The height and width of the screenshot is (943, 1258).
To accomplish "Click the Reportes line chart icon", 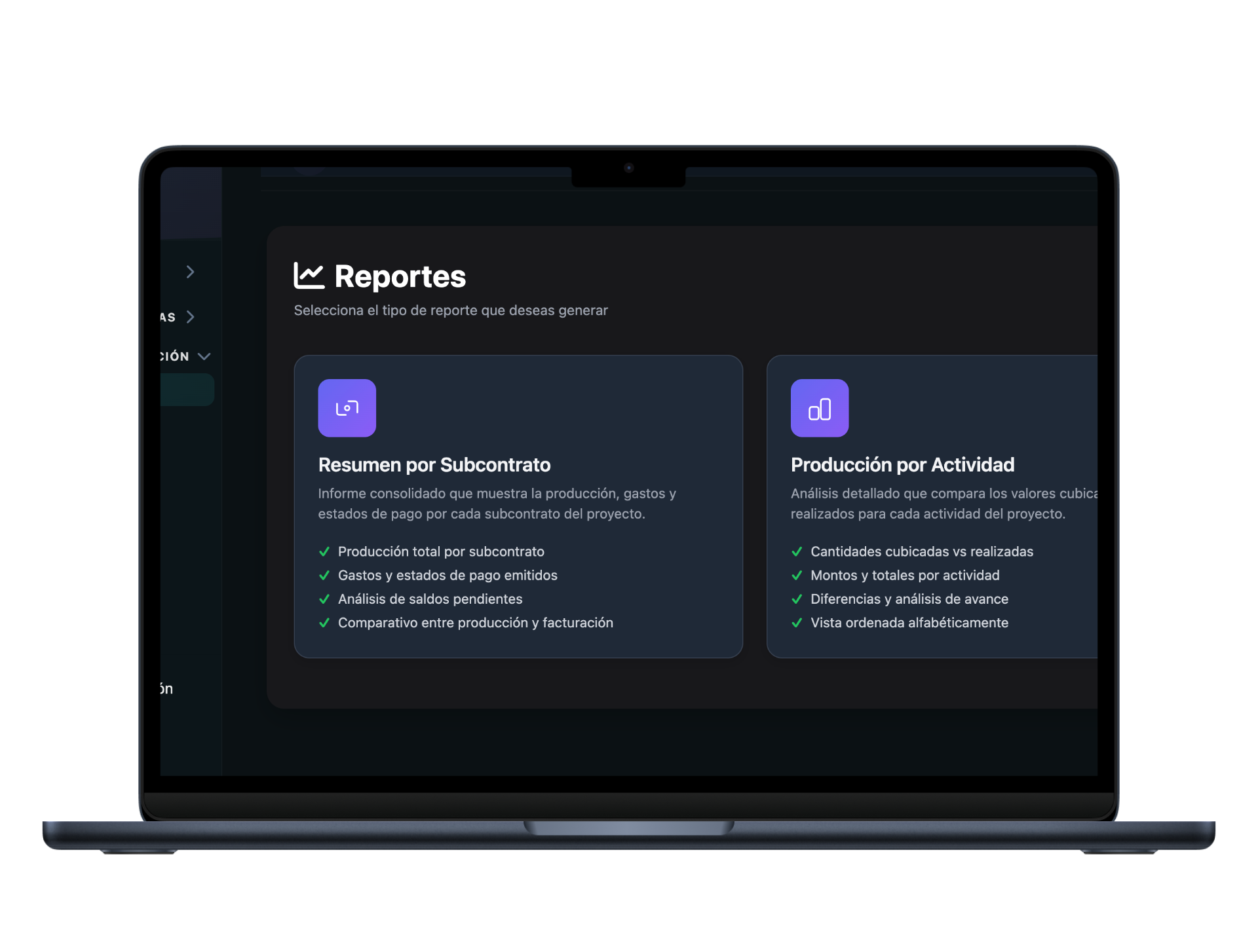I will pos(309,276).
